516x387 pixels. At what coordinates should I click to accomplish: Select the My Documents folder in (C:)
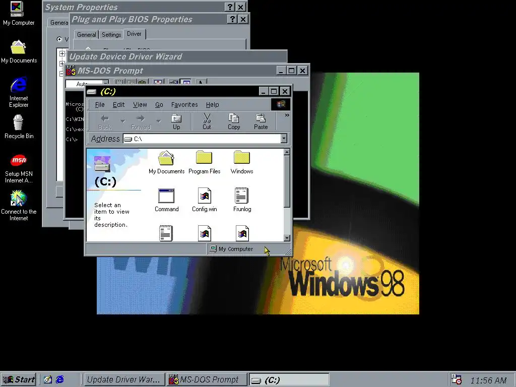pos(166,163)
